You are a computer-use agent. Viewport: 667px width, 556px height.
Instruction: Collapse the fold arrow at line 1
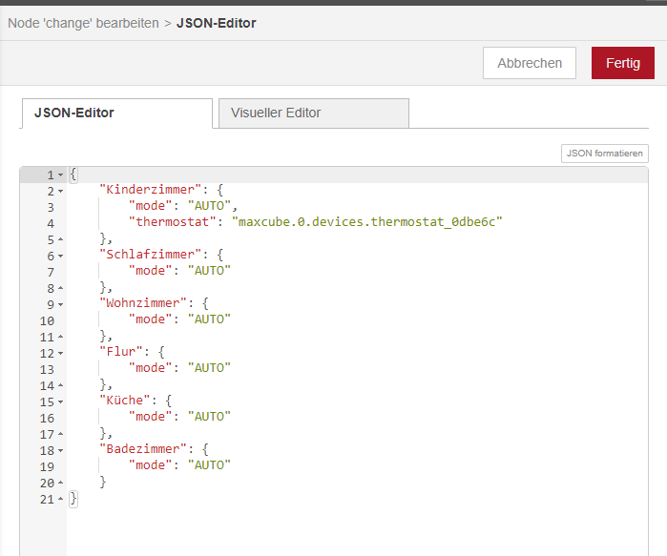(x=60, y=175)
